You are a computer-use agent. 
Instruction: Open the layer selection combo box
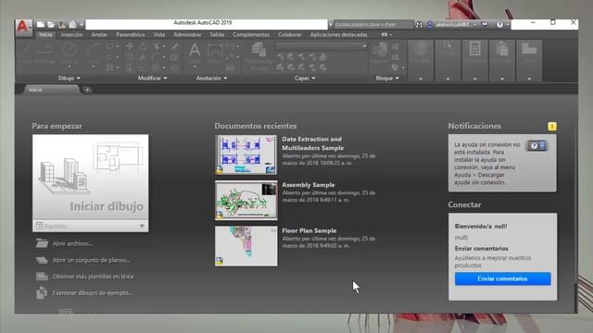coord(322,46)
